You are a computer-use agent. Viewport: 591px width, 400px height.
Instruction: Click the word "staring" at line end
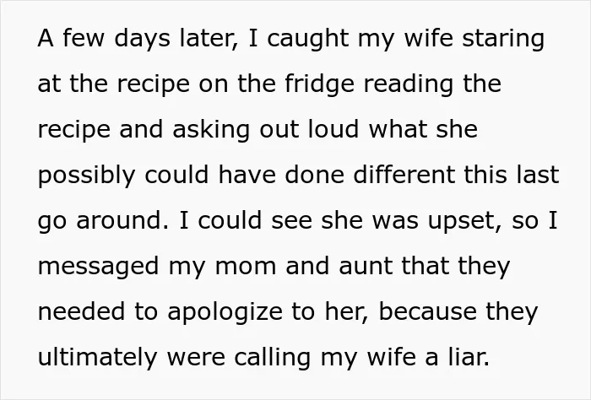point(503,40)
